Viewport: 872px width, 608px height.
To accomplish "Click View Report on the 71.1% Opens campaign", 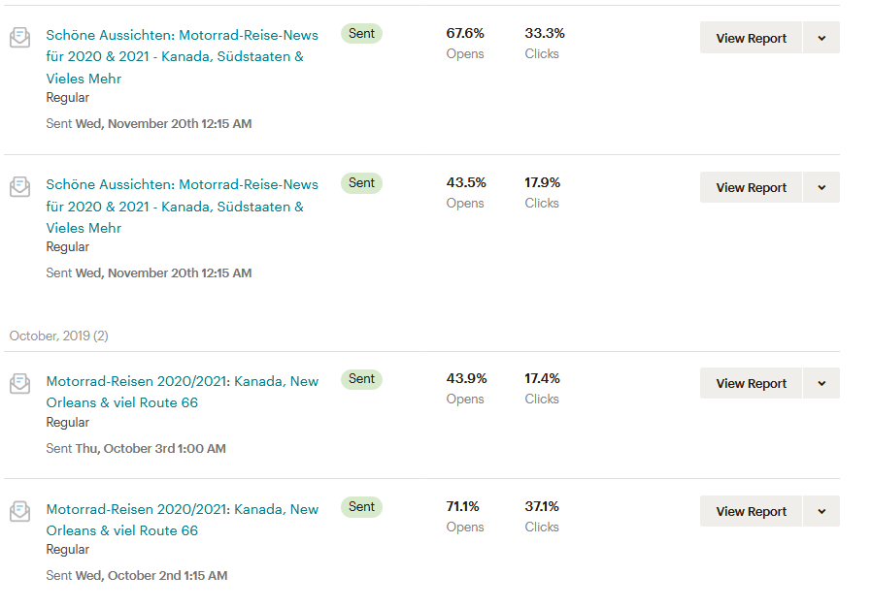I will tap(751, 511).
